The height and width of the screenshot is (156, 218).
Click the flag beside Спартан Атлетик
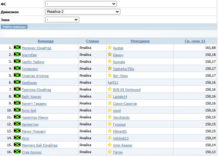pyautogui.click(x=17, y=75)
